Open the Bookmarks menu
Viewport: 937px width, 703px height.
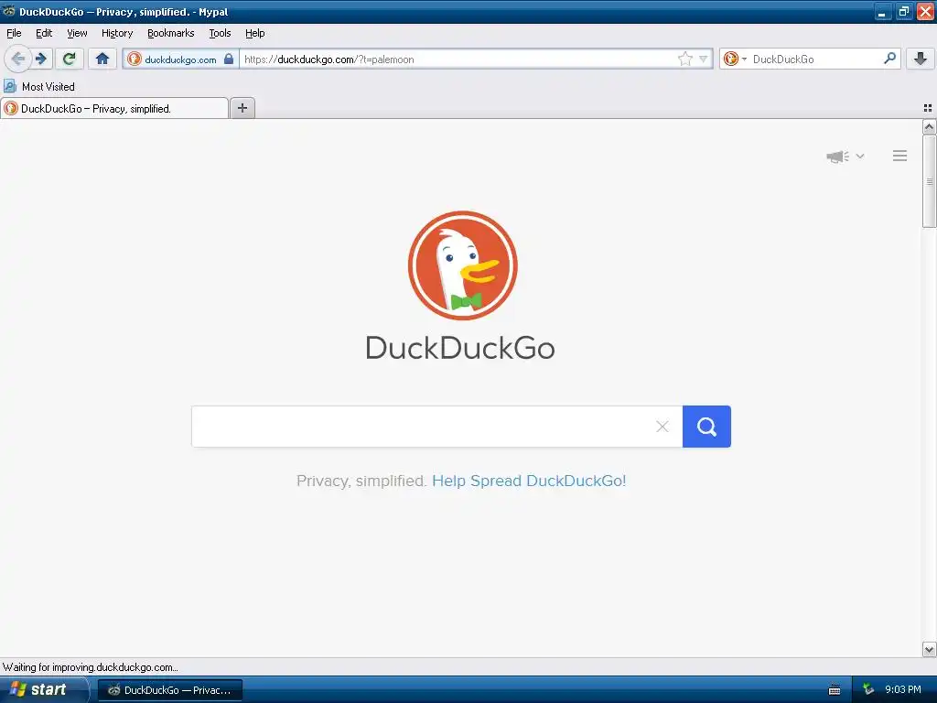[x=171, y=33]
